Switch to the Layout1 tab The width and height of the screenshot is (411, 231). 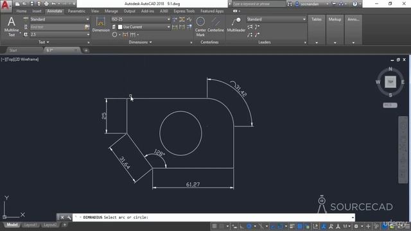(30, 225)
